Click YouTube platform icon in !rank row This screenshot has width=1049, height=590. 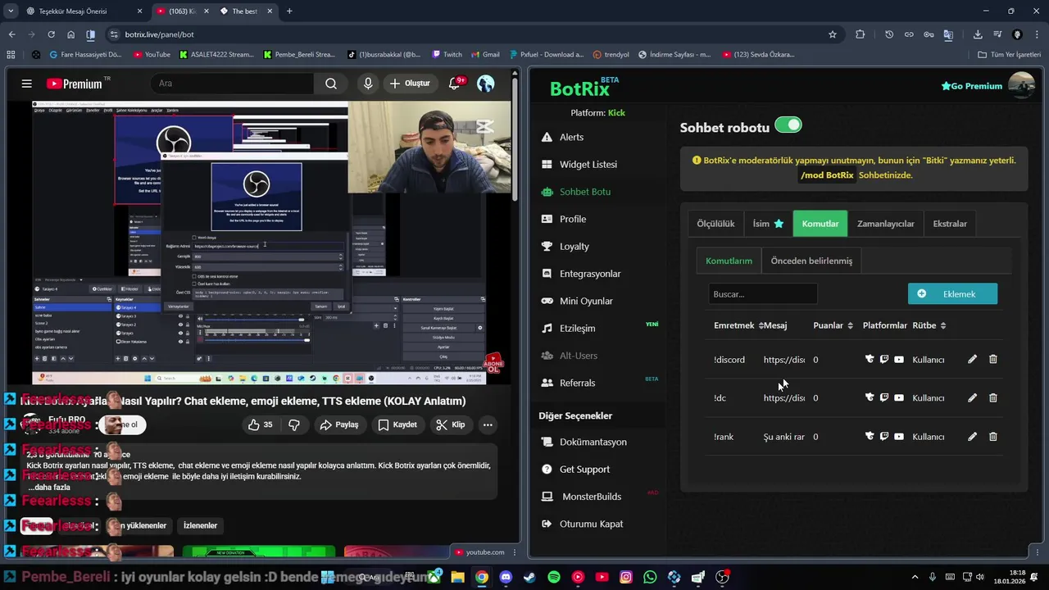899,436
